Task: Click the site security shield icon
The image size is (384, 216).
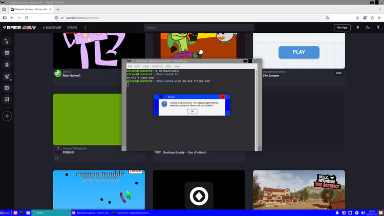Action: tap(56, 18)
